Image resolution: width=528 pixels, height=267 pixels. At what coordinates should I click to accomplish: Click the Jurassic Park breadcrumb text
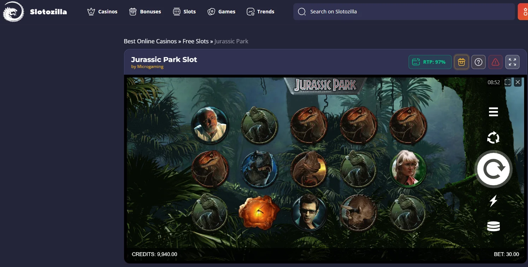[x=231, y=41]
